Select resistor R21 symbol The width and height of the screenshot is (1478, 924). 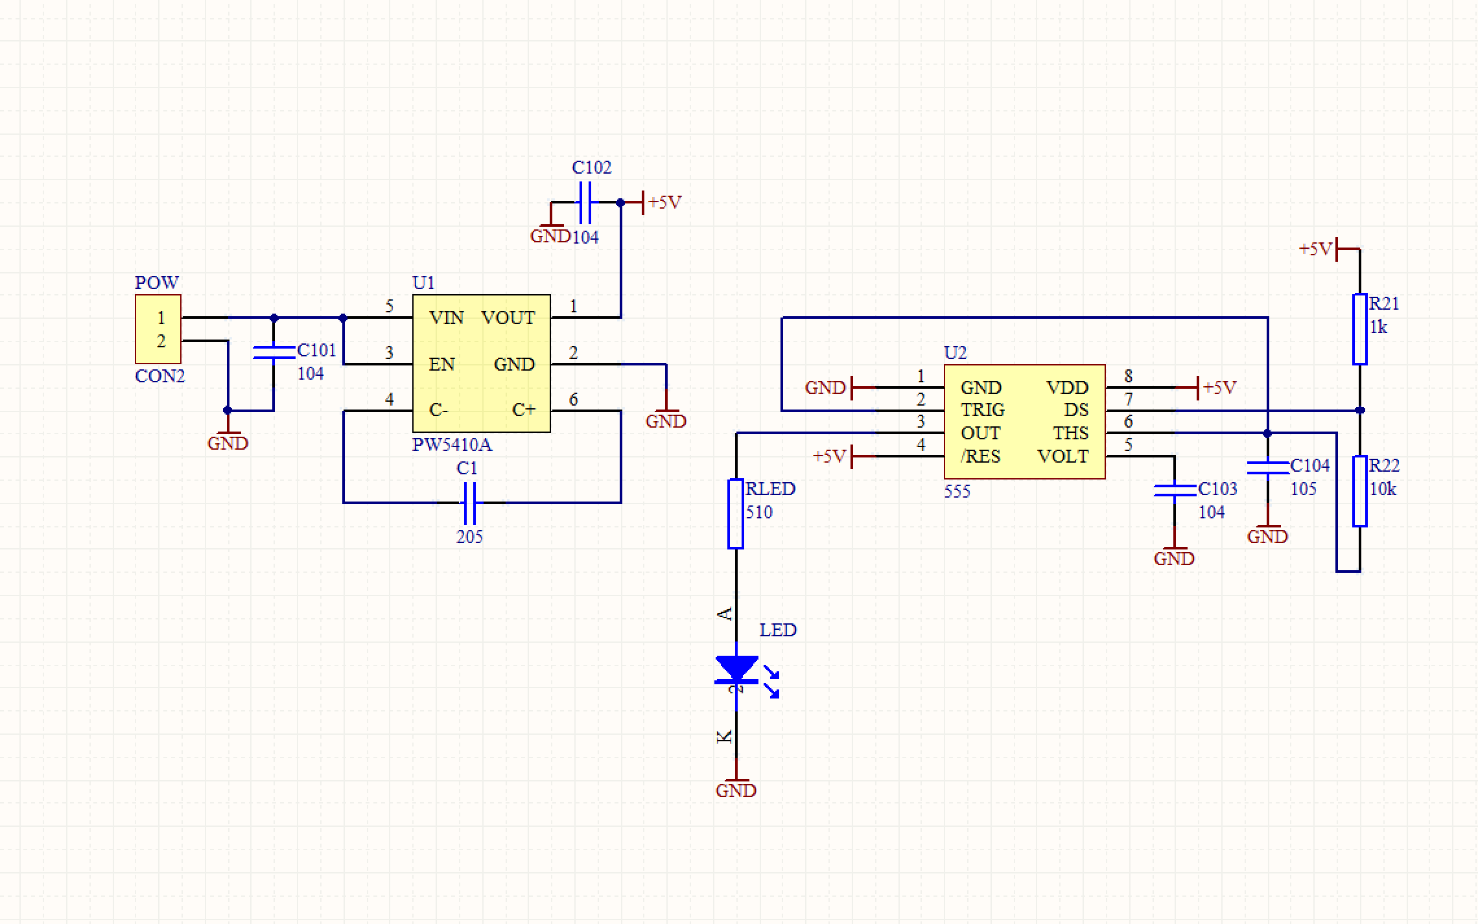(1359, 329)
